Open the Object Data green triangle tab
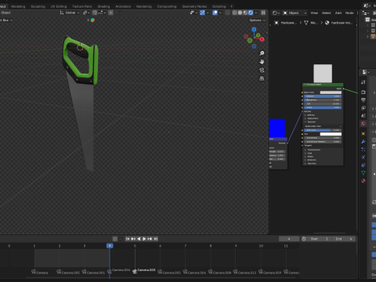This screenshot has width=376, height=282. click(x=363, y=173)
